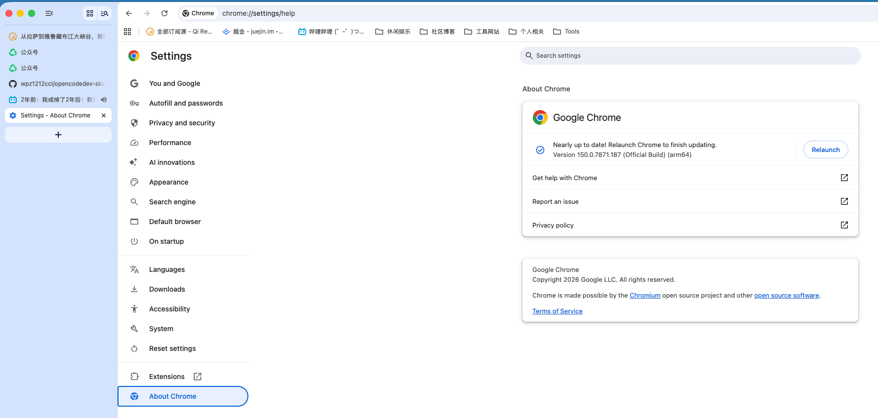This screenshot has width=878, height=418.
Task: Expand the 休闲娱乐 bookmark folder
Action: (x=393, y=32)
